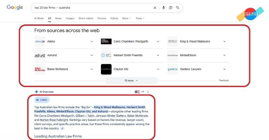Screen dimensions: 269x140
Task: Click the magnifier search icon
Action: [178, 8]
